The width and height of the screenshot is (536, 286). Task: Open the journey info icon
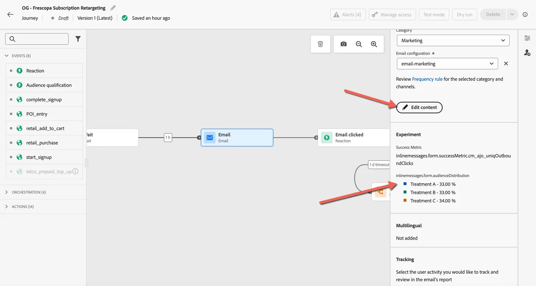(x=525, y=14)
